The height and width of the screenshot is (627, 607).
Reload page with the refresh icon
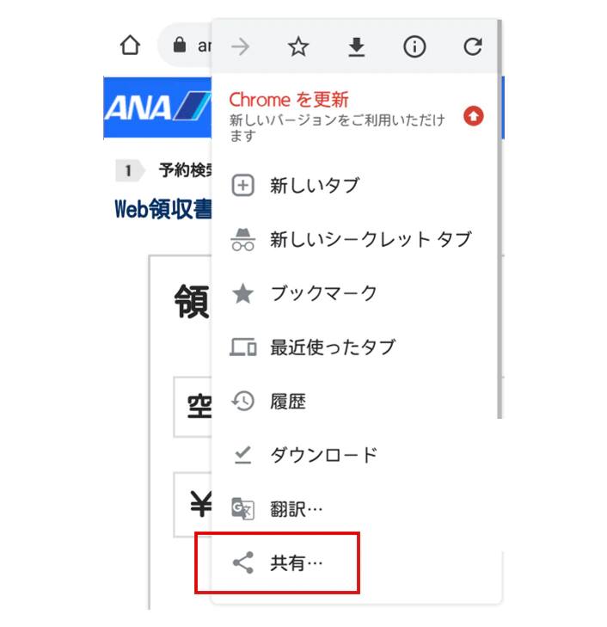(x=473, y=46)
